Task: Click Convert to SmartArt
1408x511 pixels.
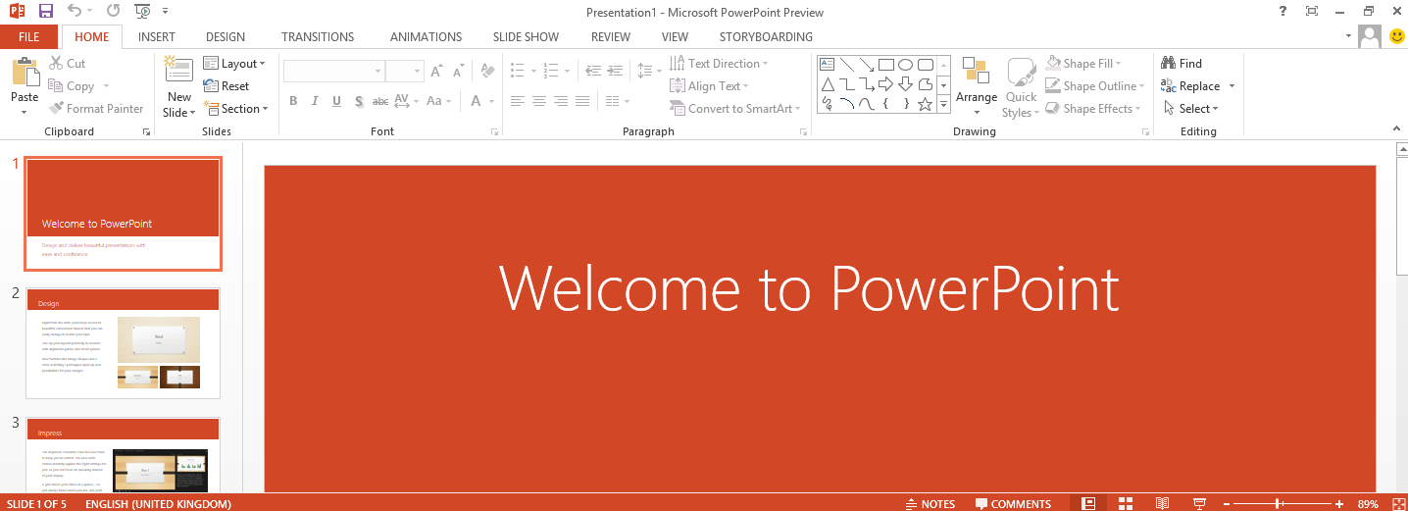Action: click(x=735, y=109)
